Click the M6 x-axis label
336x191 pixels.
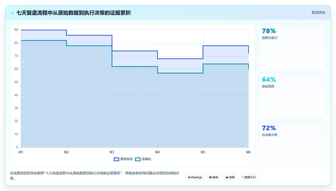(249, 152)
